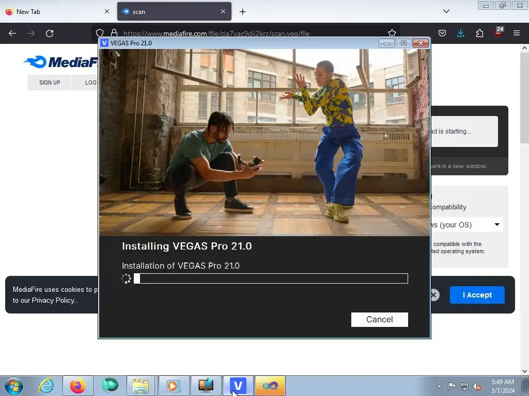
Task: Open the extensions puzzle icon
Action: pyautogui.click(x=479, y=33)
